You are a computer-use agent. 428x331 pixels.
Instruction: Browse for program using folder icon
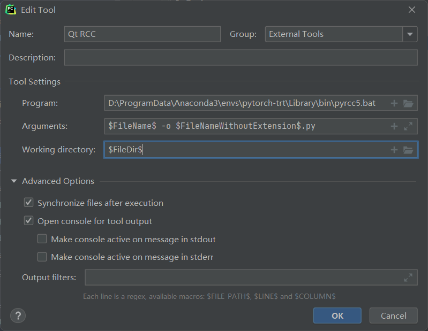pyautogui.click(x=408, y=103)
